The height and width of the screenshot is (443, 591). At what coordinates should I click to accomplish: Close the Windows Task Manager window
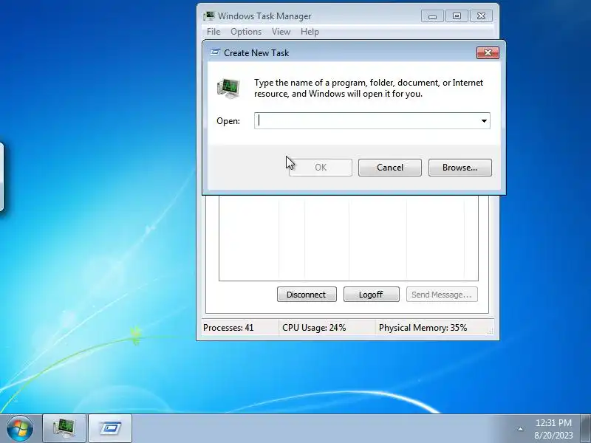(x=481, y=16)
